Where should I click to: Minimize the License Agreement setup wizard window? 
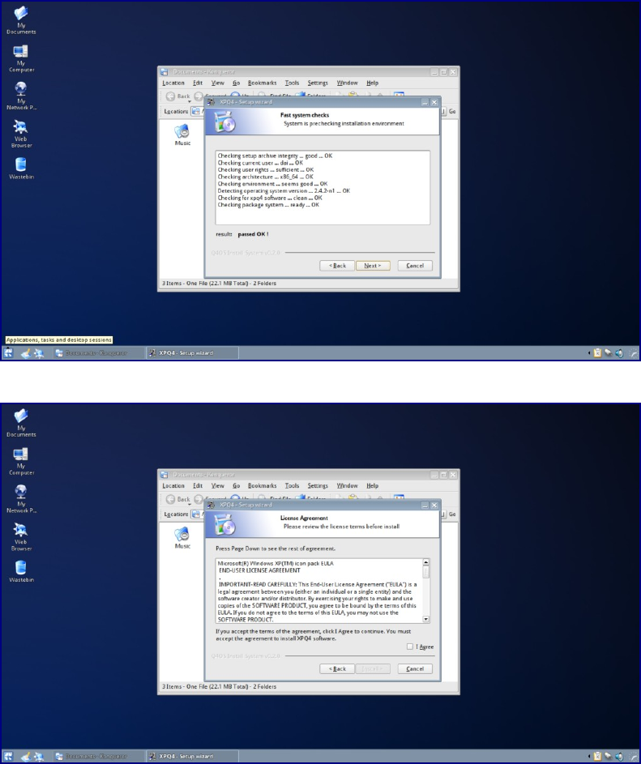click(425, 505)
